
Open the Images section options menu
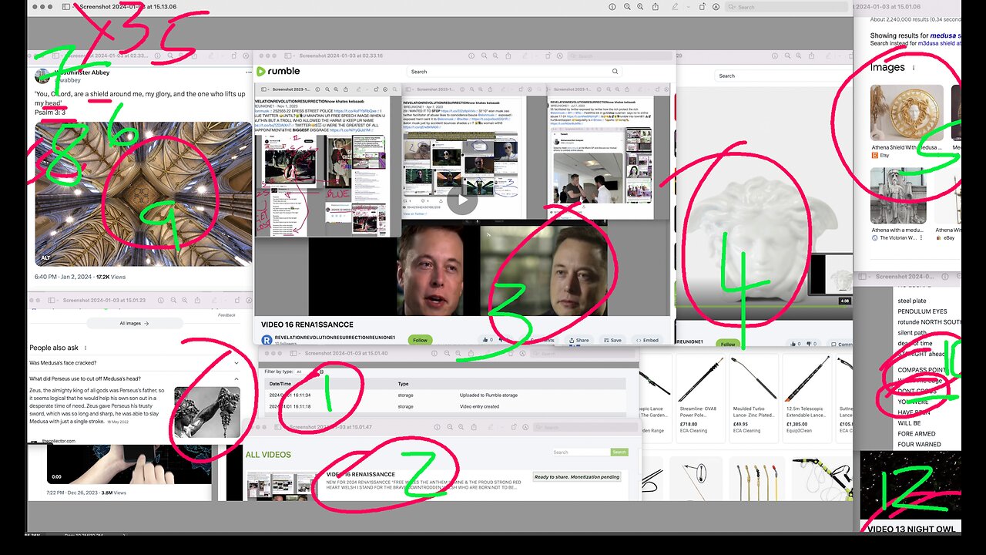[x=914, y=68]
